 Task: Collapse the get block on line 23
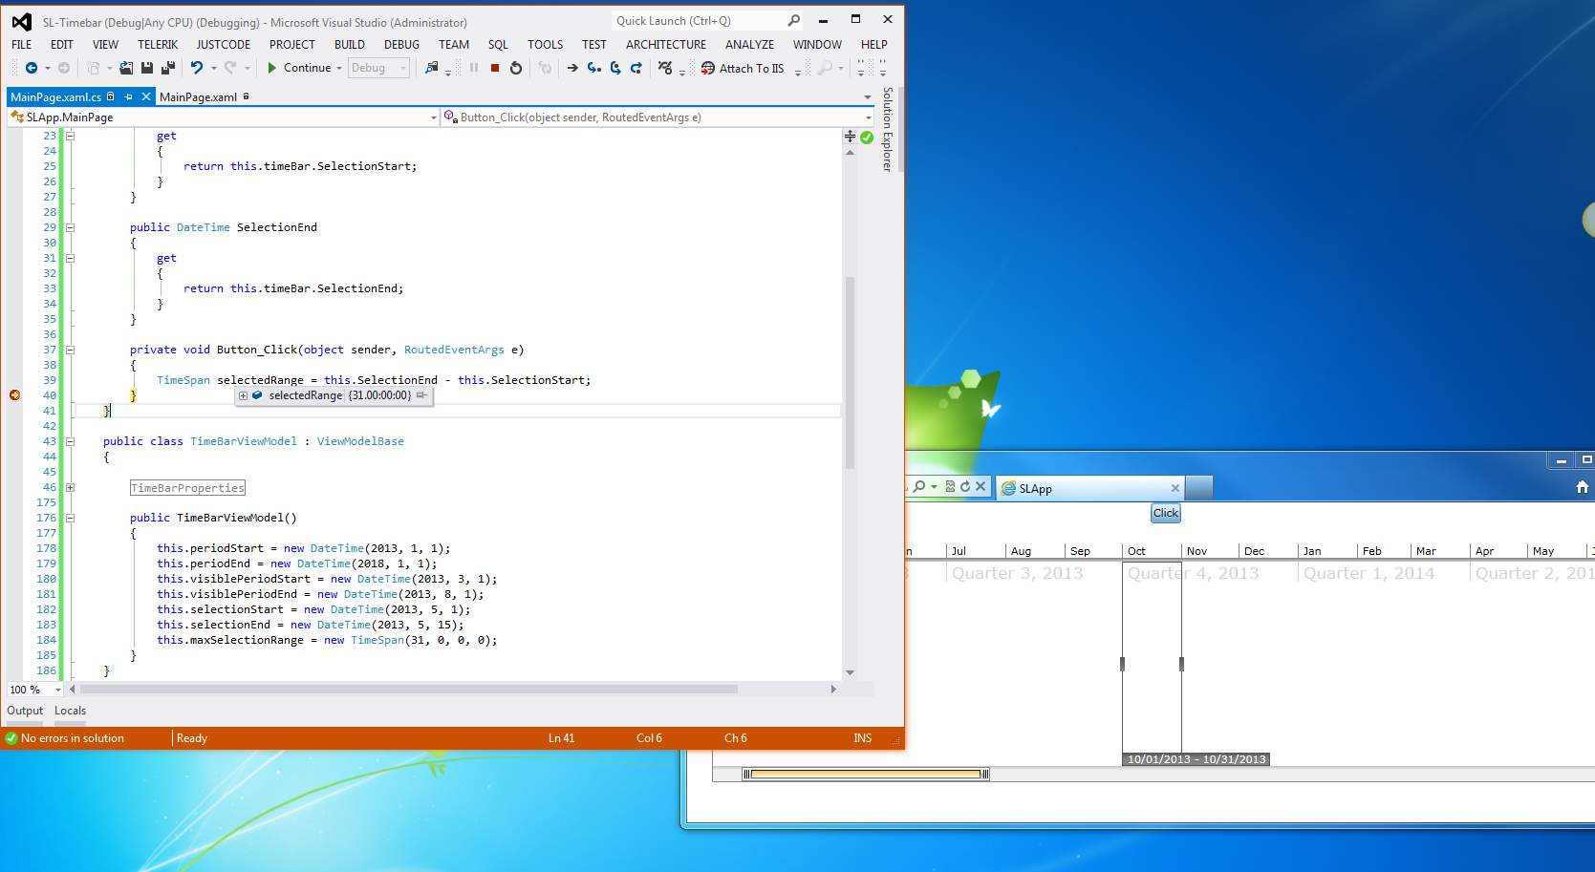tap(70, 136)
